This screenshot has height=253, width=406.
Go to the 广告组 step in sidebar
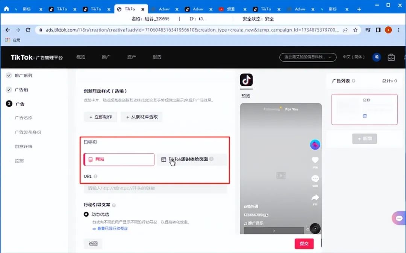[x=21, y=90]
